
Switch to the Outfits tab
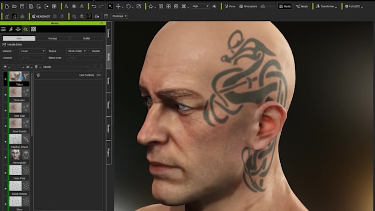coord(87,39)
